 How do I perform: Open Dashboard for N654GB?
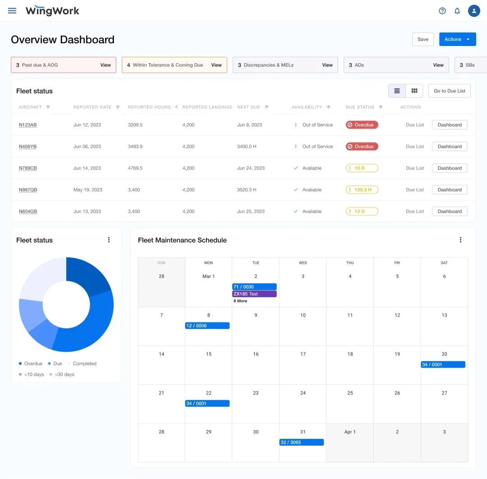pyautogui.click(x=450, y=212)
